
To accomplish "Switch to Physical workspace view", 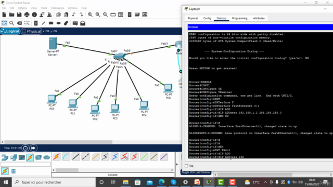I will 31,31.
